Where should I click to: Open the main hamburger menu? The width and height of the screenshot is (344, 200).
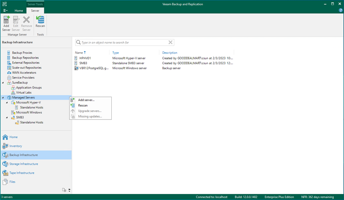point(5,11)
